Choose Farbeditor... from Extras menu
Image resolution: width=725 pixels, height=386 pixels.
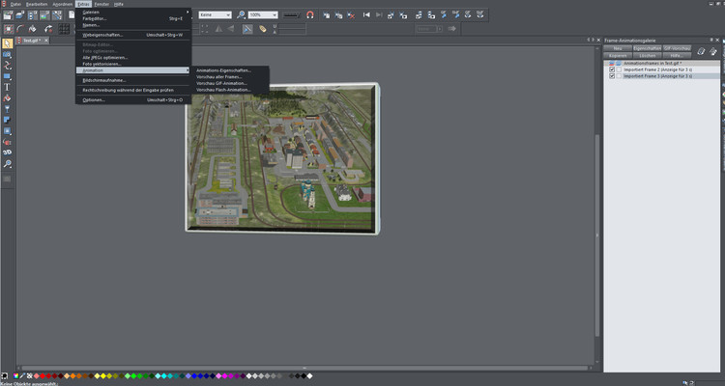click(x=133, y=18)
